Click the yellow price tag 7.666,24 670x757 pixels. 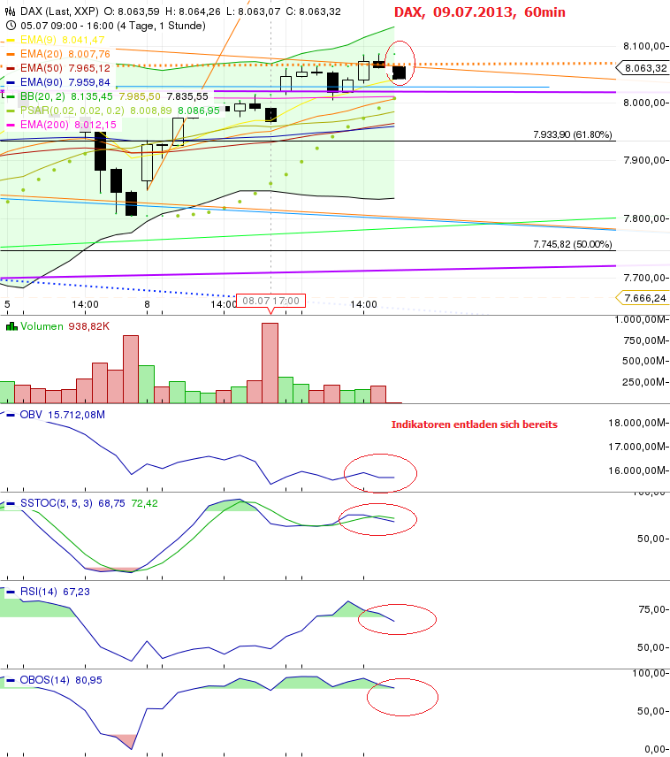click(x=643, y=298)
